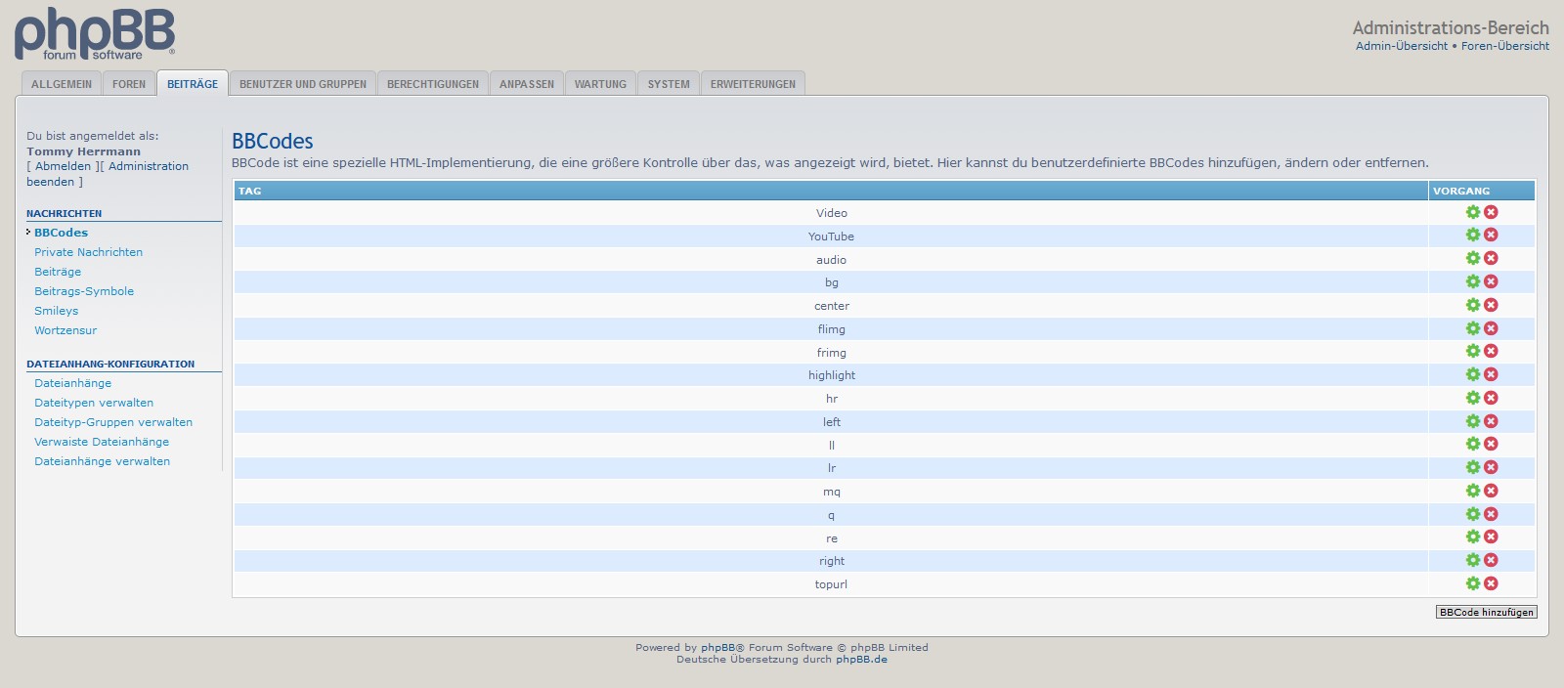Open settings gear for highlight BBCode
This screenshot has width=1564, height=688.
coord(1472,375)
